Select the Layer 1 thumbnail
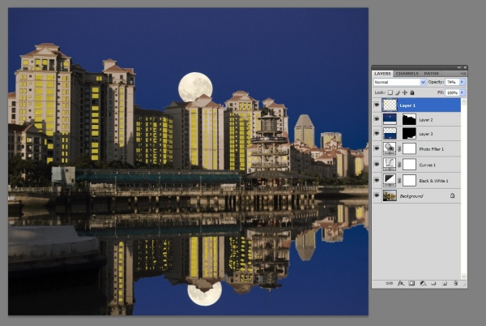 [390, 105]
